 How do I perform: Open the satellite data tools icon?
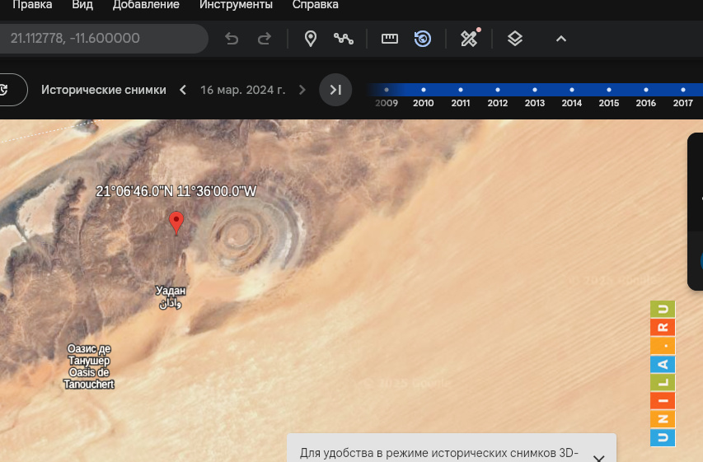469,39
